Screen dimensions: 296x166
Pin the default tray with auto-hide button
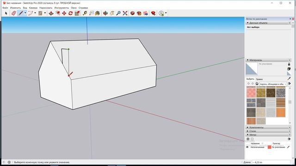(x=290, y=19)
